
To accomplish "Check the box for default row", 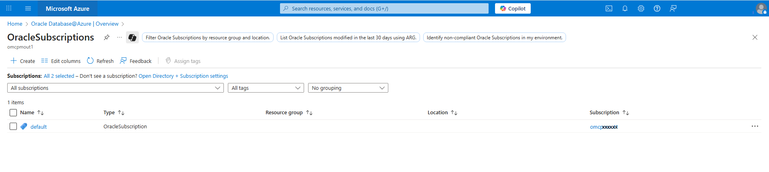I will pyautogui.click(x=13, y=126).
